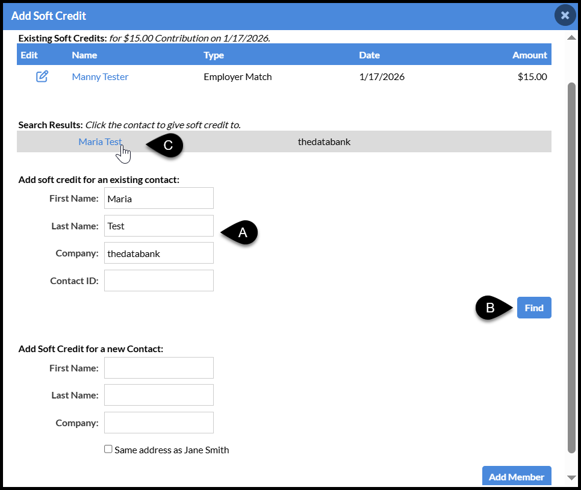Click the Name column header
The width and height of the screenshot is (581, 490).
pyautogui.click(x=84, y=55)
